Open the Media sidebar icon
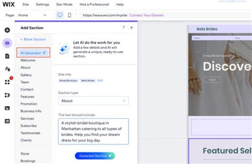The width and height of the screenshot is (252, 164). tap(7, 108)
